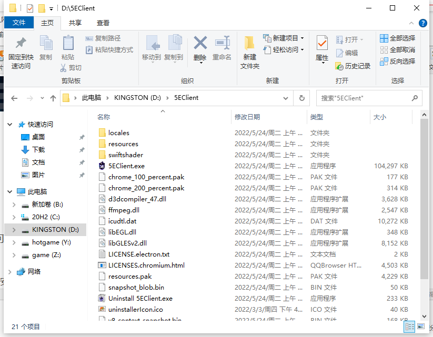The width and height of the screenshot is (433, 337).
Task: Click the Copy (复制) ribbon icon
Action: 46,43
